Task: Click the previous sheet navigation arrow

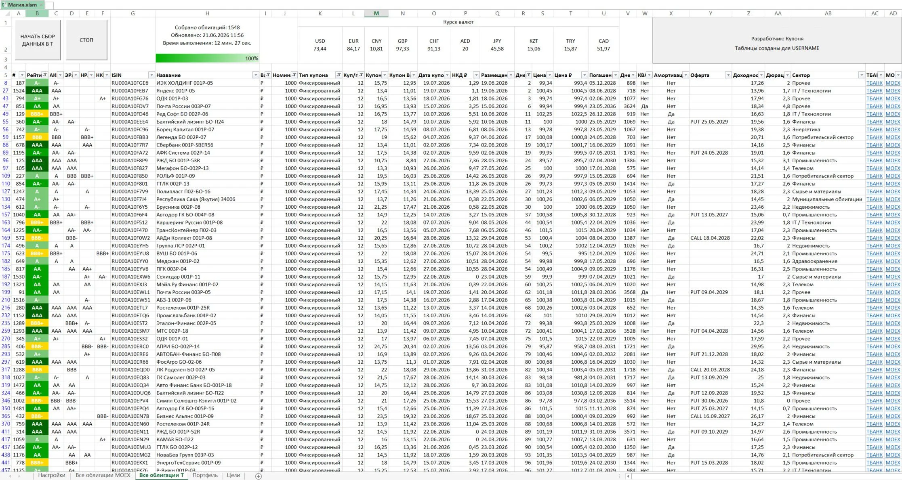Action: point(10,476)
